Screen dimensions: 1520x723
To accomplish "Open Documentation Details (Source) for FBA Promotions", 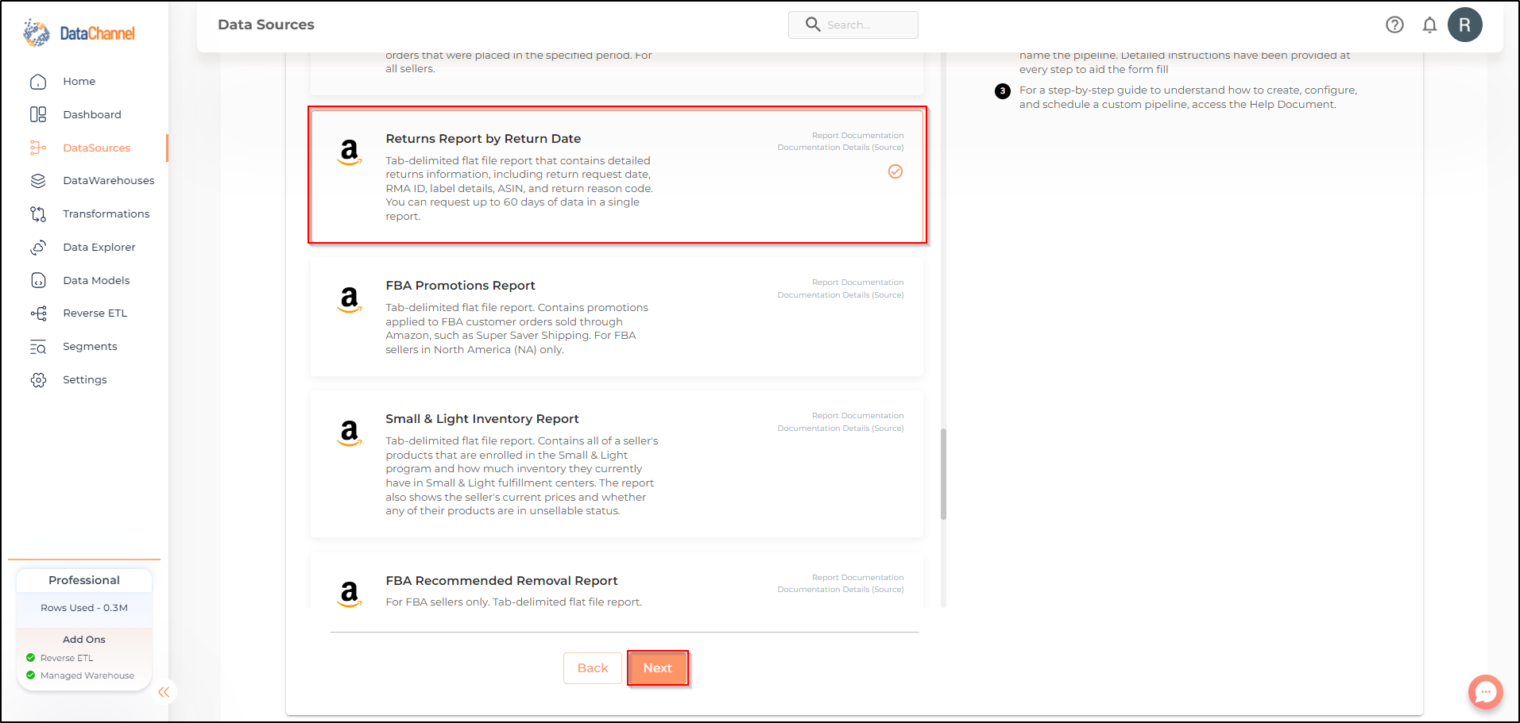I will point(841,295).
